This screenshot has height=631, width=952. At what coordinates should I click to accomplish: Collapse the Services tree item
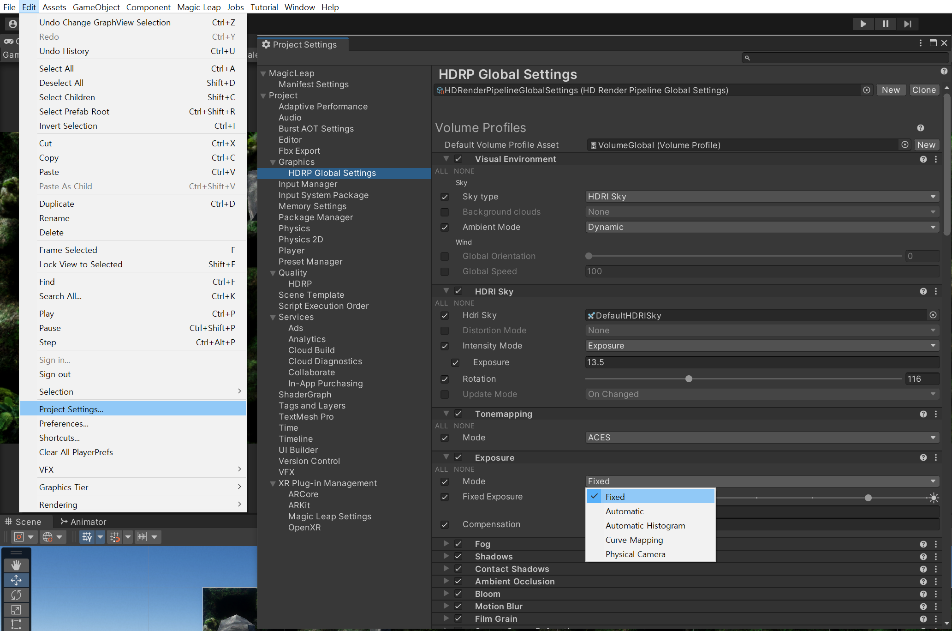pos(273,317)
